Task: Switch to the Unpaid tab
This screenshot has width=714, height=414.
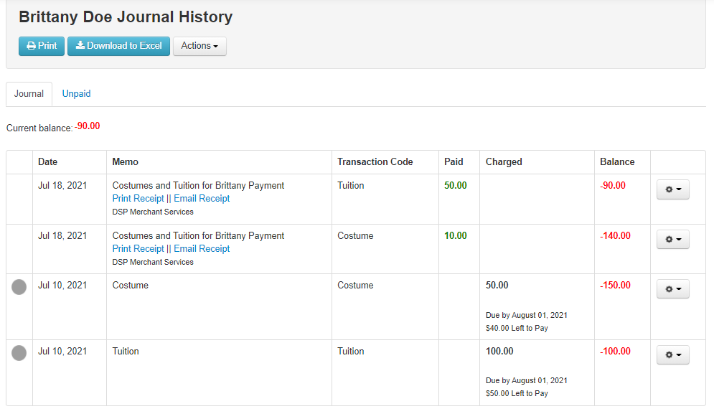Action: click(x=76, y=94)
